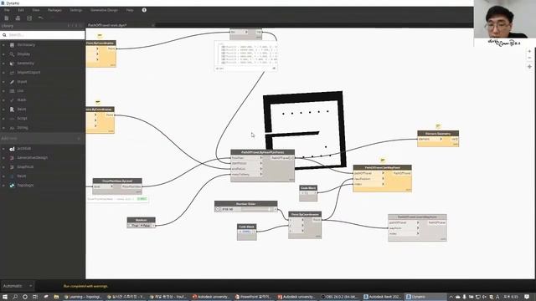This screenshot has height=301, width=536.
Task: Click the Undo toolbar icon
Action: tap(40, 18)
